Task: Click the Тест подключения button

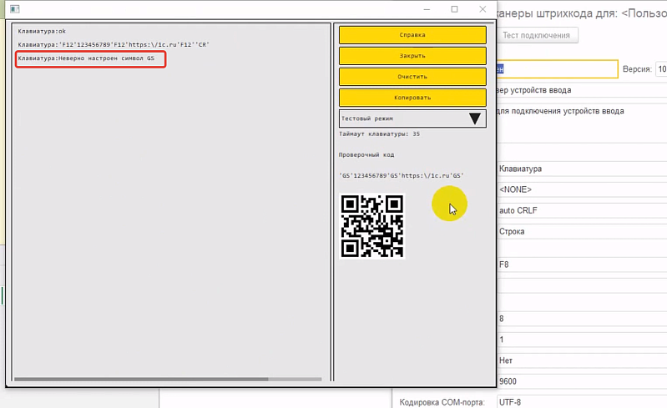Action: tap(536, 35)
